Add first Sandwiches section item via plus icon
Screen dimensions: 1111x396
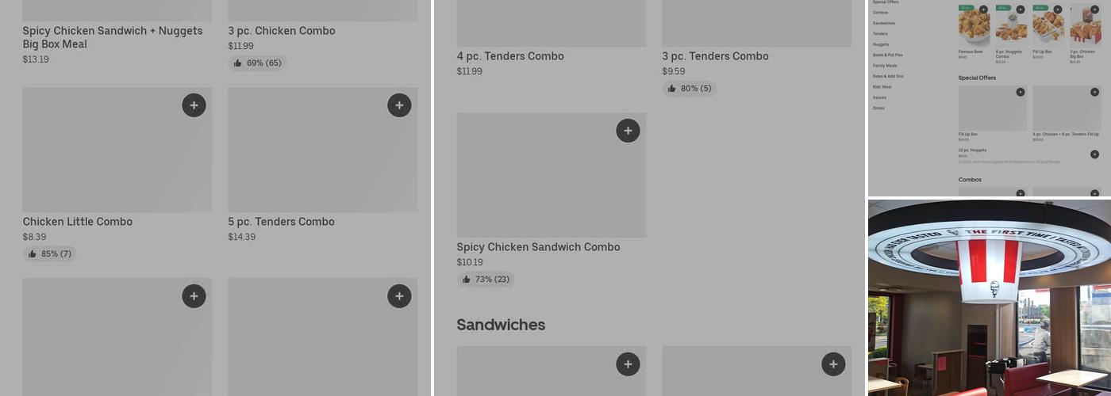pos(628,364)
